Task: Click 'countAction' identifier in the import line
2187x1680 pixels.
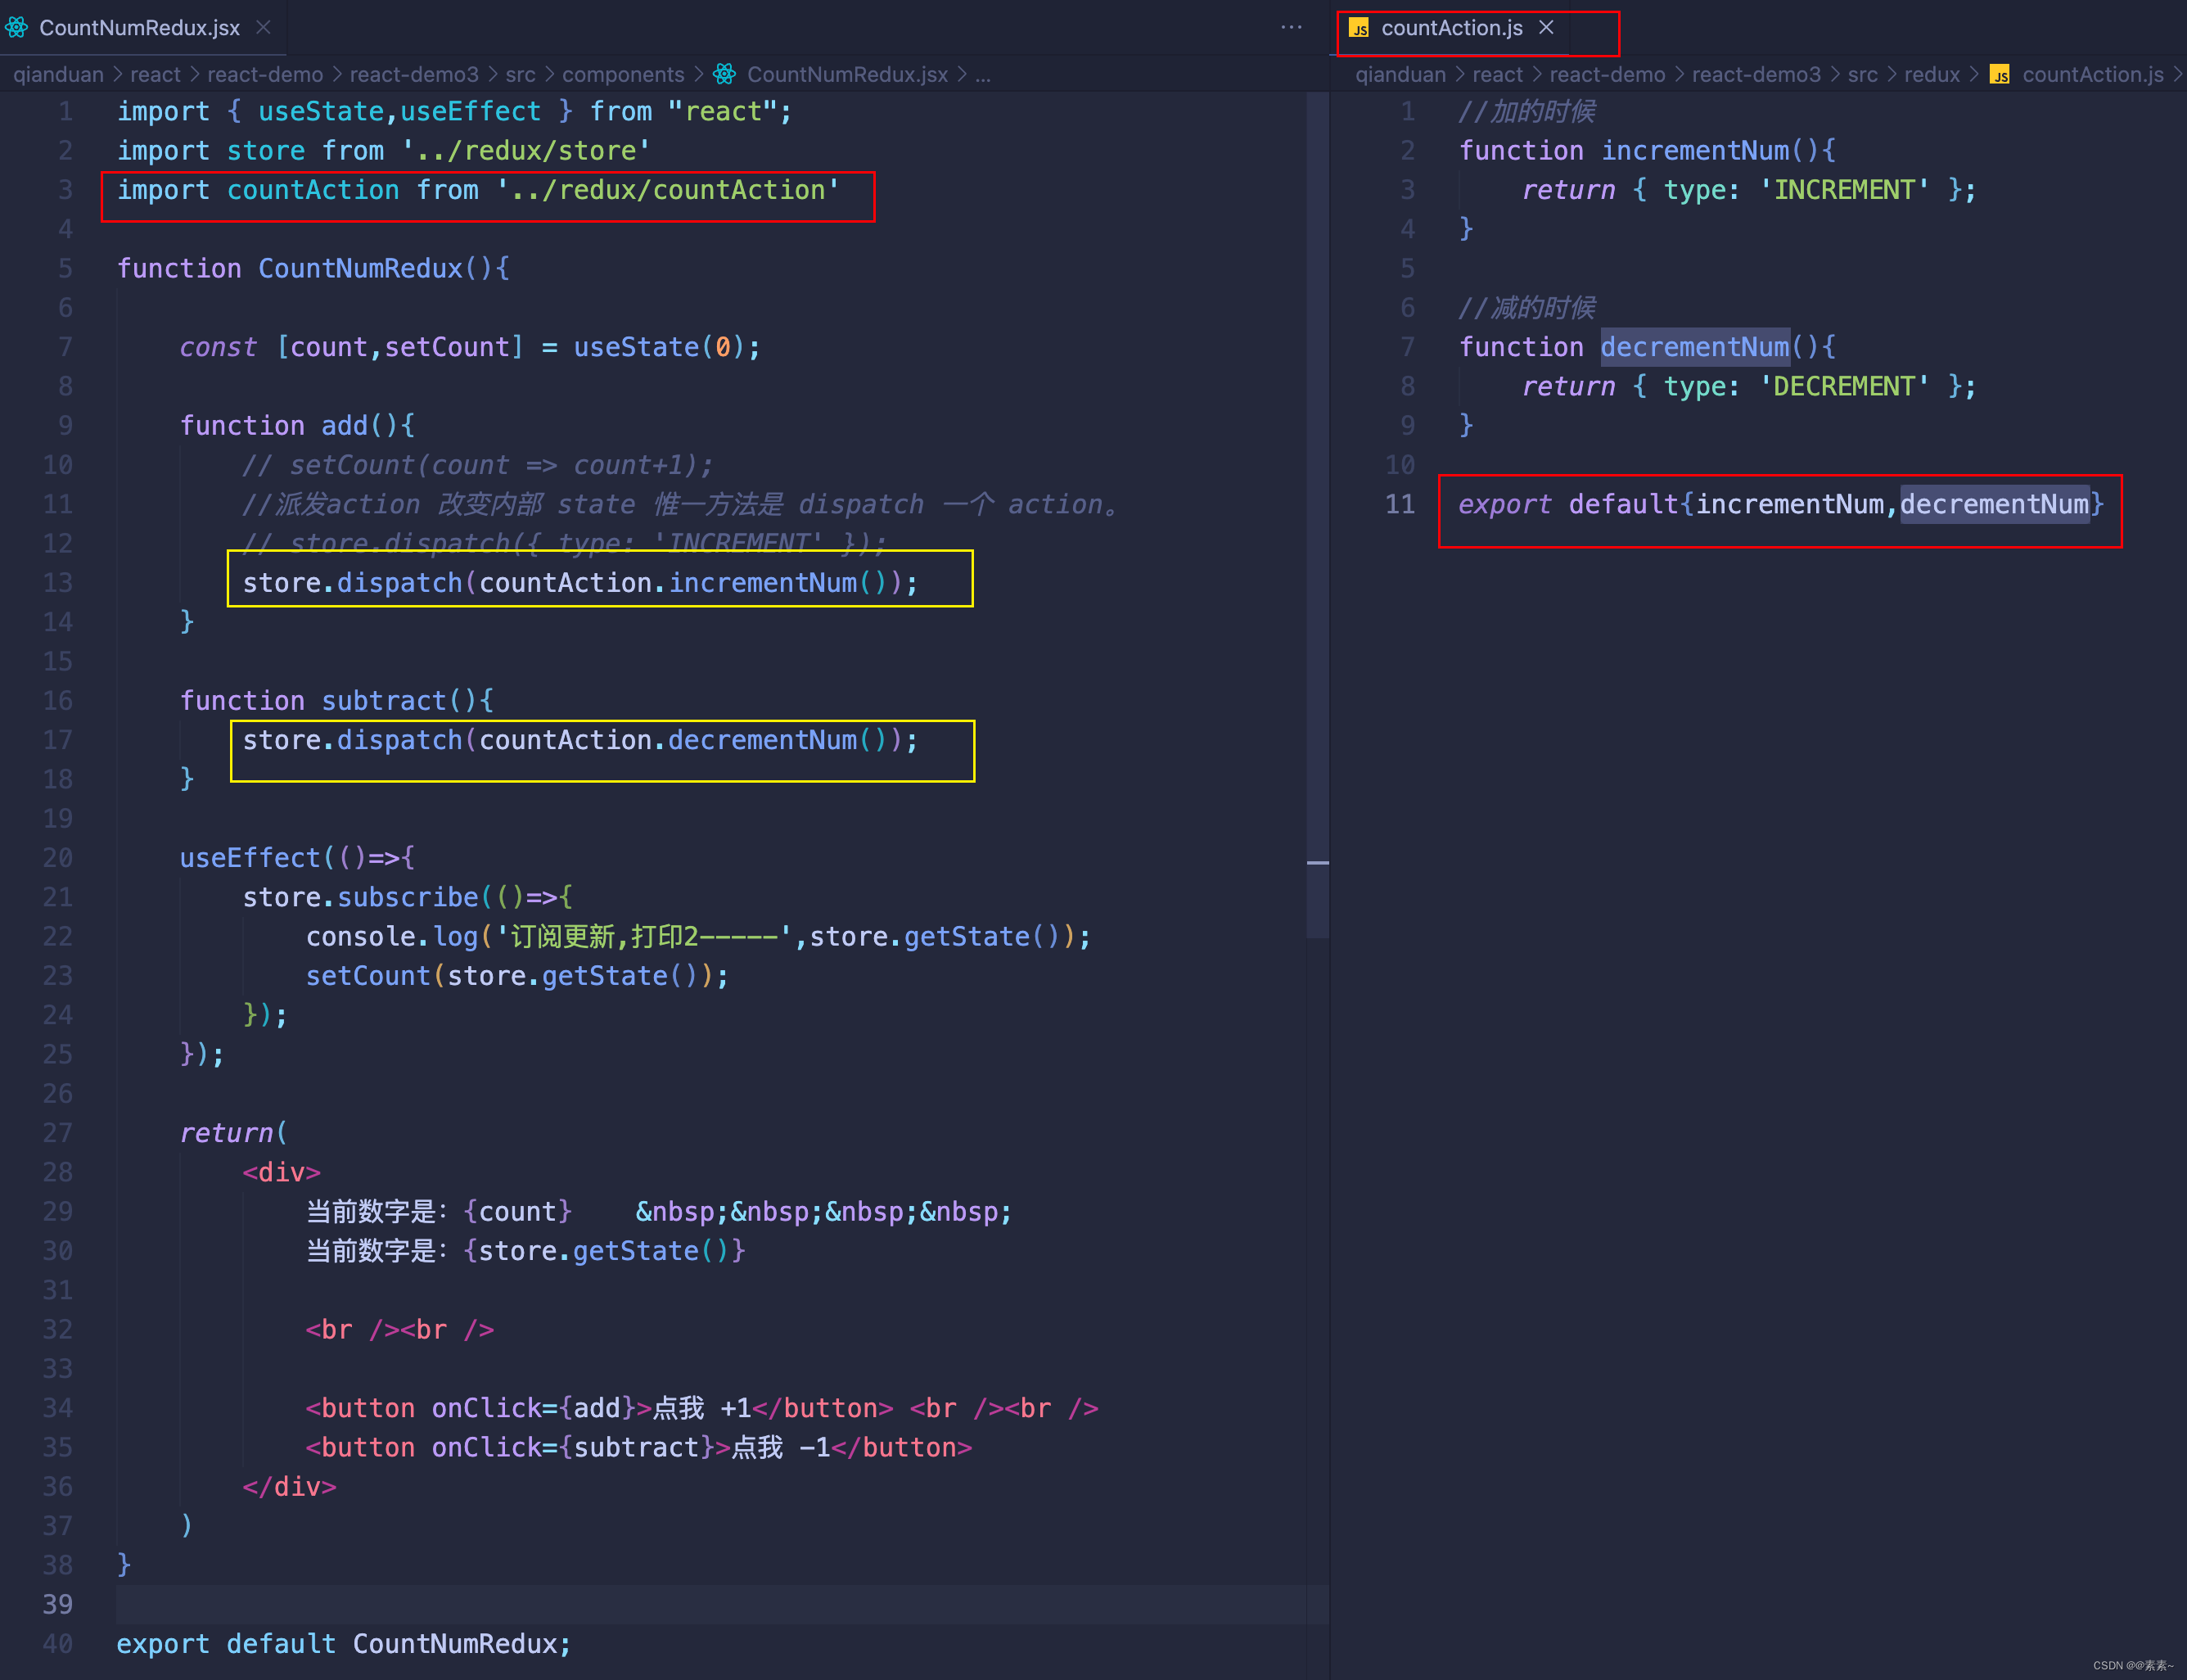Action: (313, 190)
